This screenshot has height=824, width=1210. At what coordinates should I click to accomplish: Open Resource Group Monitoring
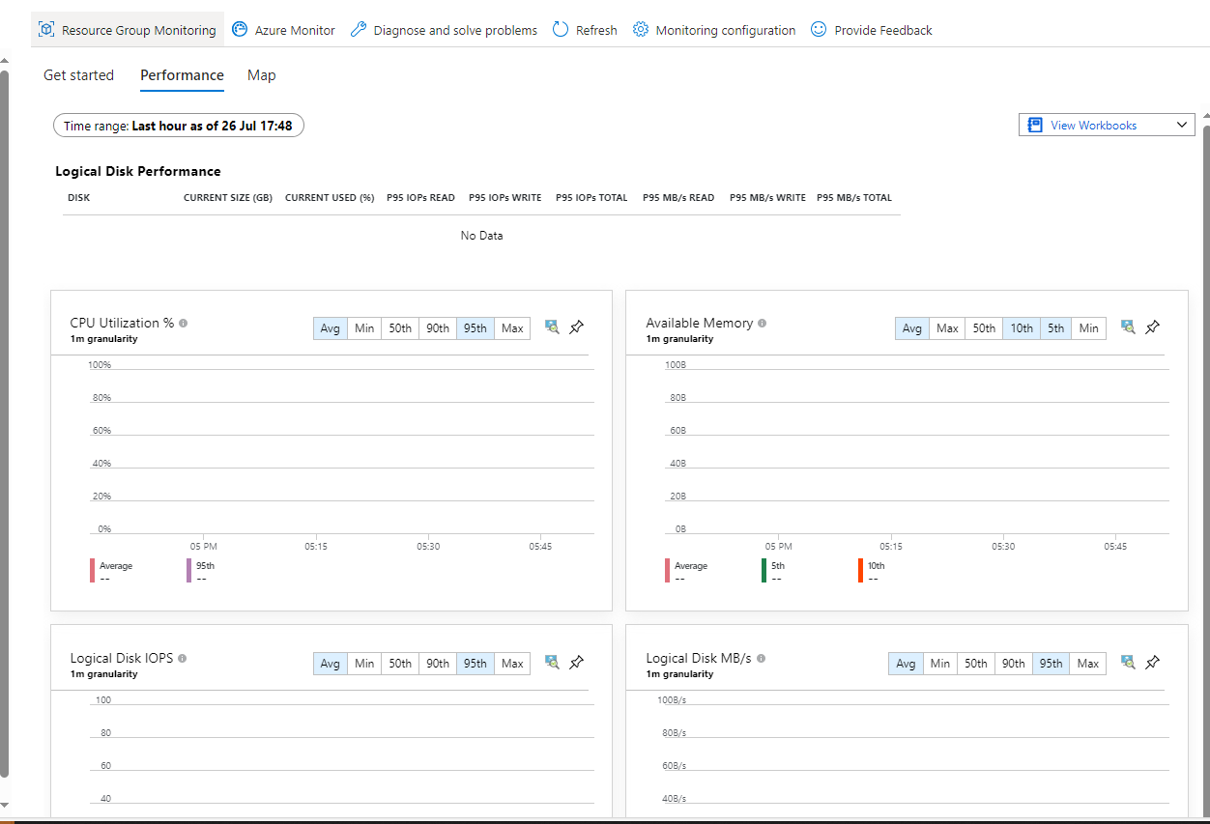128,30
